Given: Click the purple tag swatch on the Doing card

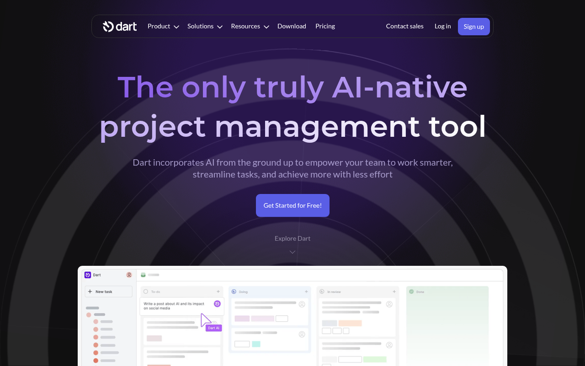Looking at the screenshot, I should [x=242, y=318].
